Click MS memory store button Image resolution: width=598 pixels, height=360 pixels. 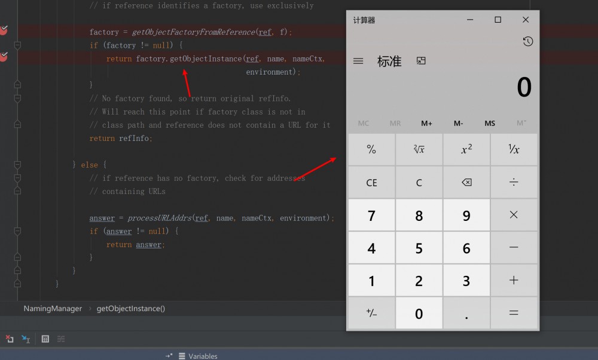pos(490,124)
